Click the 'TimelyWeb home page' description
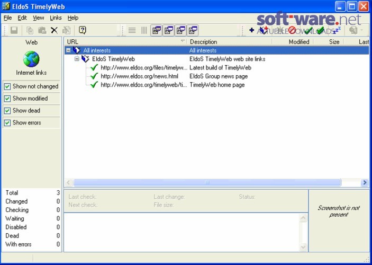Viewport: 372px width, 265px height. click(x=217, y=85)
